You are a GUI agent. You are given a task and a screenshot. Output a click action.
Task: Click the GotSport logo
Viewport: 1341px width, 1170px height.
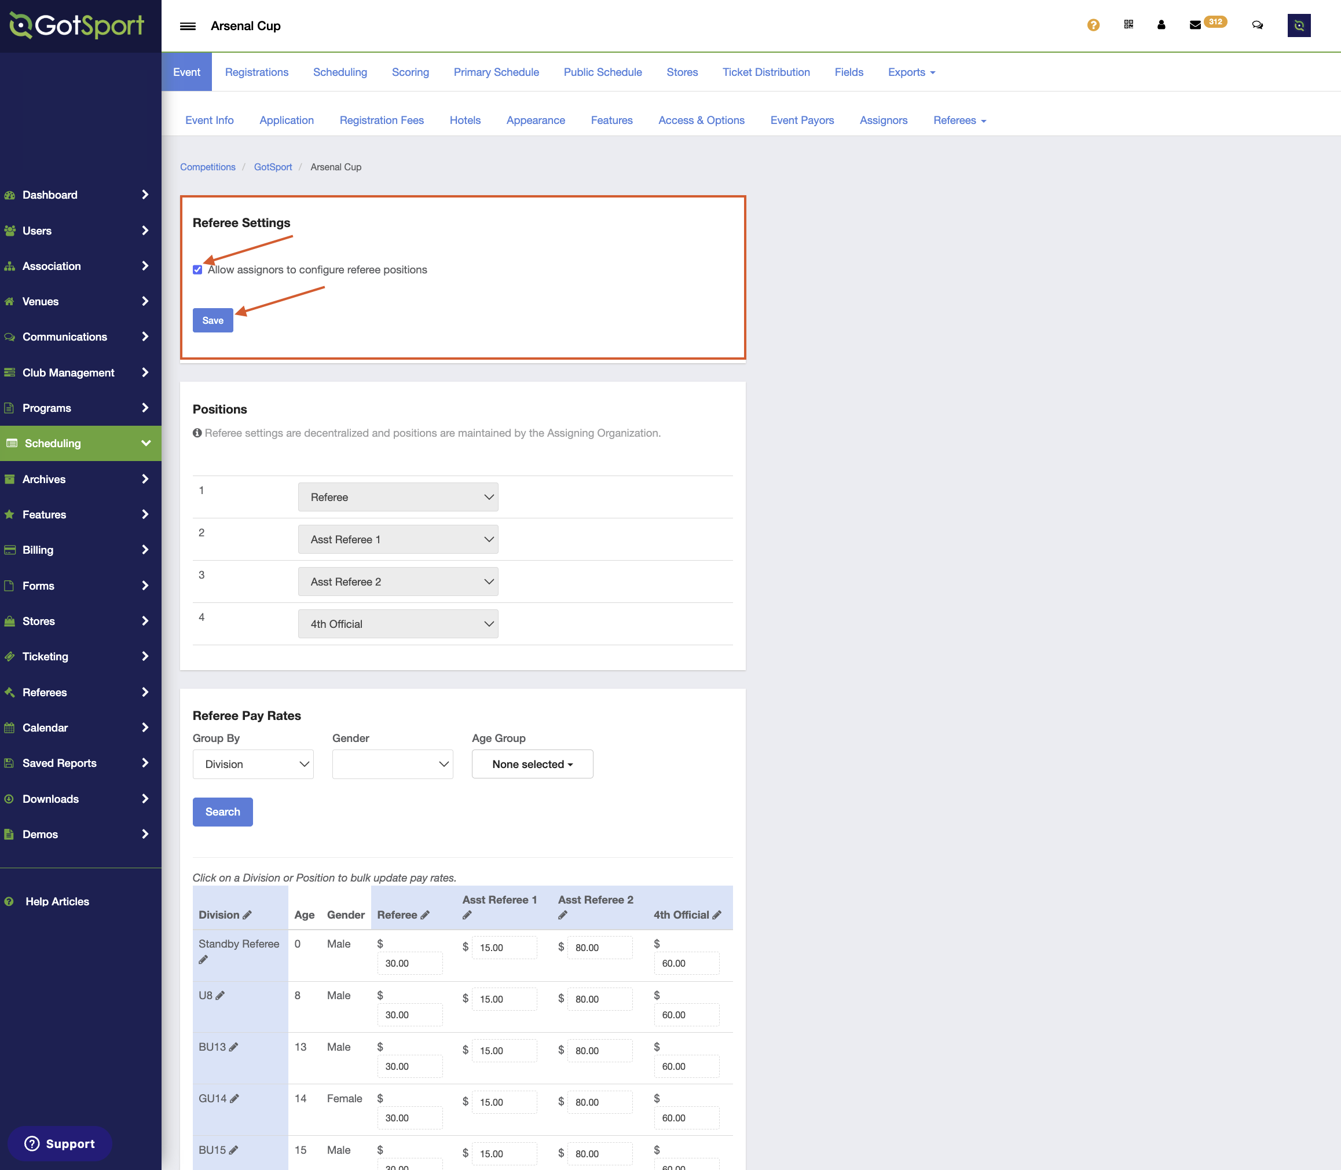click(x=77, y=25)
